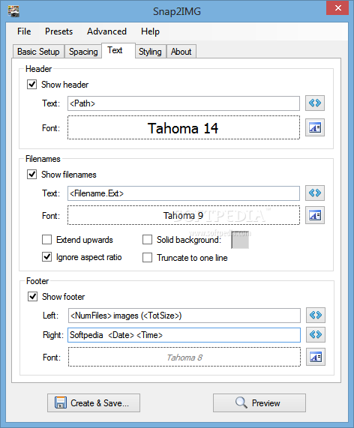Switch to the Spacing tab
This screenshot has height=428, width=354.
click(x=83, y=52)
